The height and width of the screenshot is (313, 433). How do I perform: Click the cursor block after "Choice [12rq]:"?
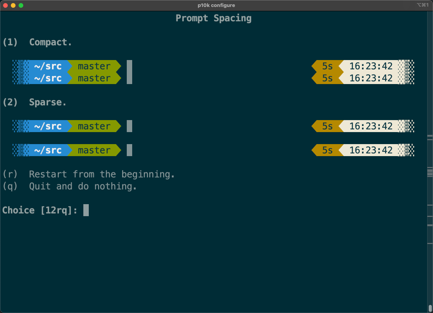coord(86,210)
